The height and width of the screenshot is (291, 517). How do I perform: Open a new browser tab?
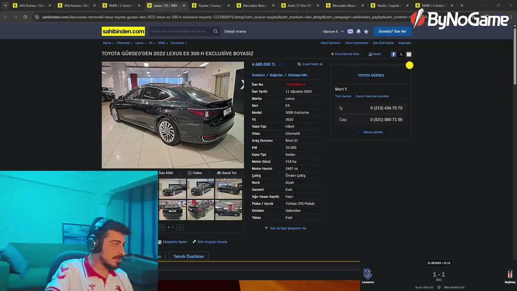click(462, 6)
